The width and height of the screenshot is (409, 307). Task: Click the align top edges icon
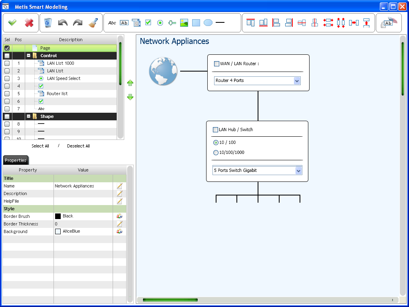pos(250,23)
